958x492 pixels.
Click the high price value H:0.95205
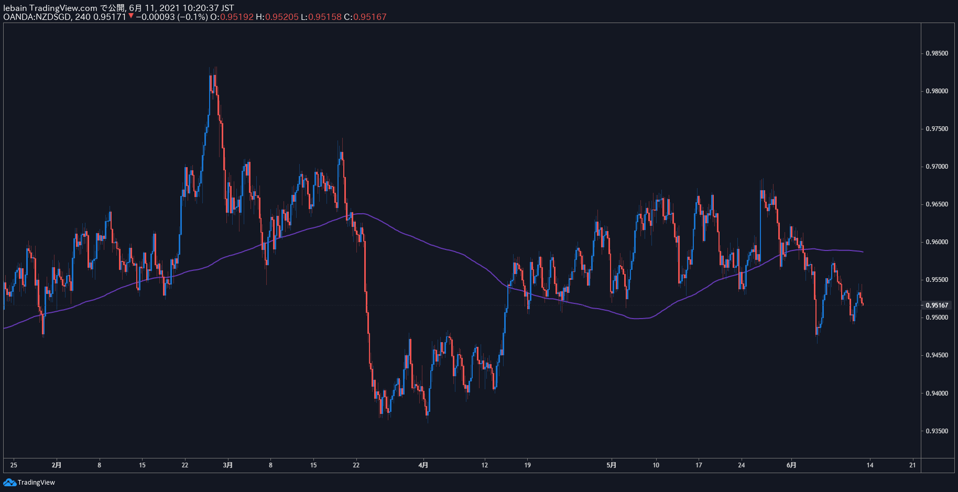(277, 17)
